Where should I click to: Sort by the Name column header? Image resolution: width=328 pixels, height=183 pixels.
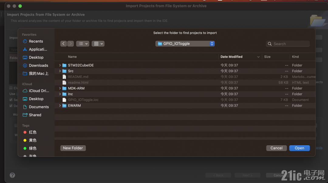(72, 57)
